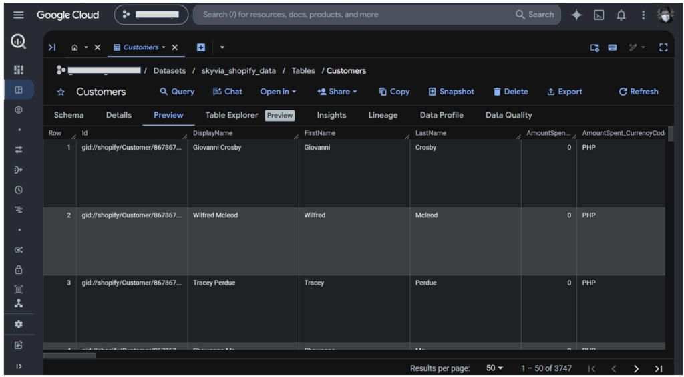Select the BigQuery Studio sidebar icon
Screen dimensions: 684x377
coord(18,90)
